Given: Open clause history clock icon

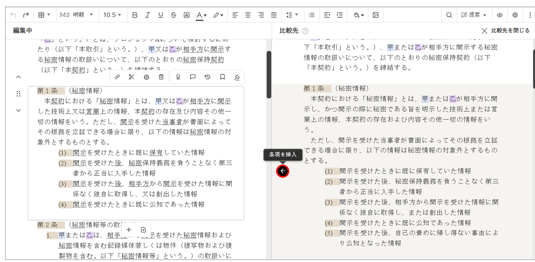Looking at the screenshot, I should (x=207, y=77).
